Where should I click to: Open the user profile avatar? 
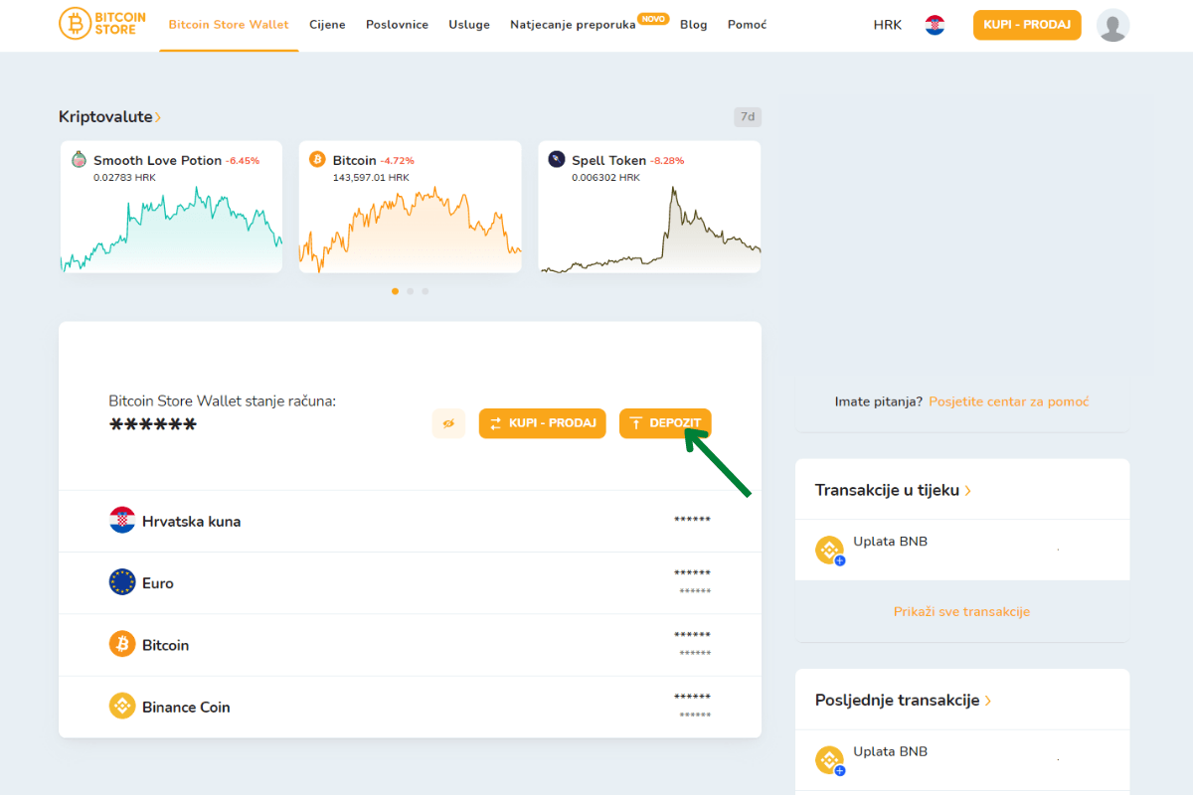(x=1113, y=25)
